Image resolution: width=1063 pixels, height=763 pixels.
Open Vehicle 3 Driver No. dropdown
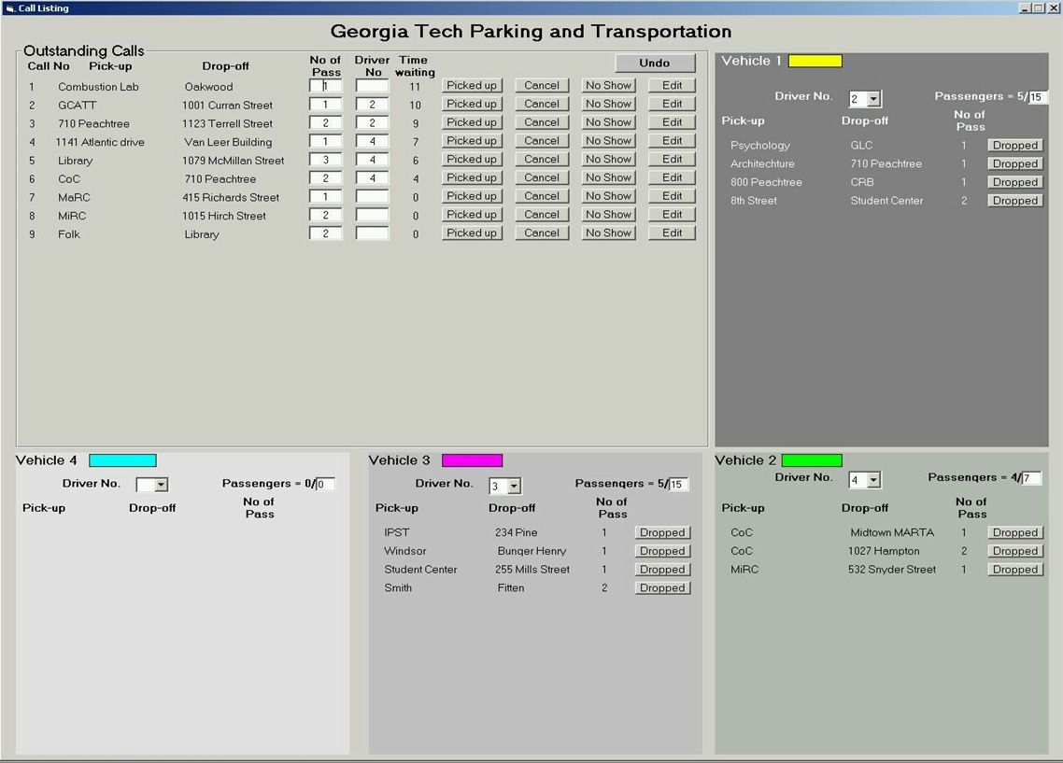514,487
